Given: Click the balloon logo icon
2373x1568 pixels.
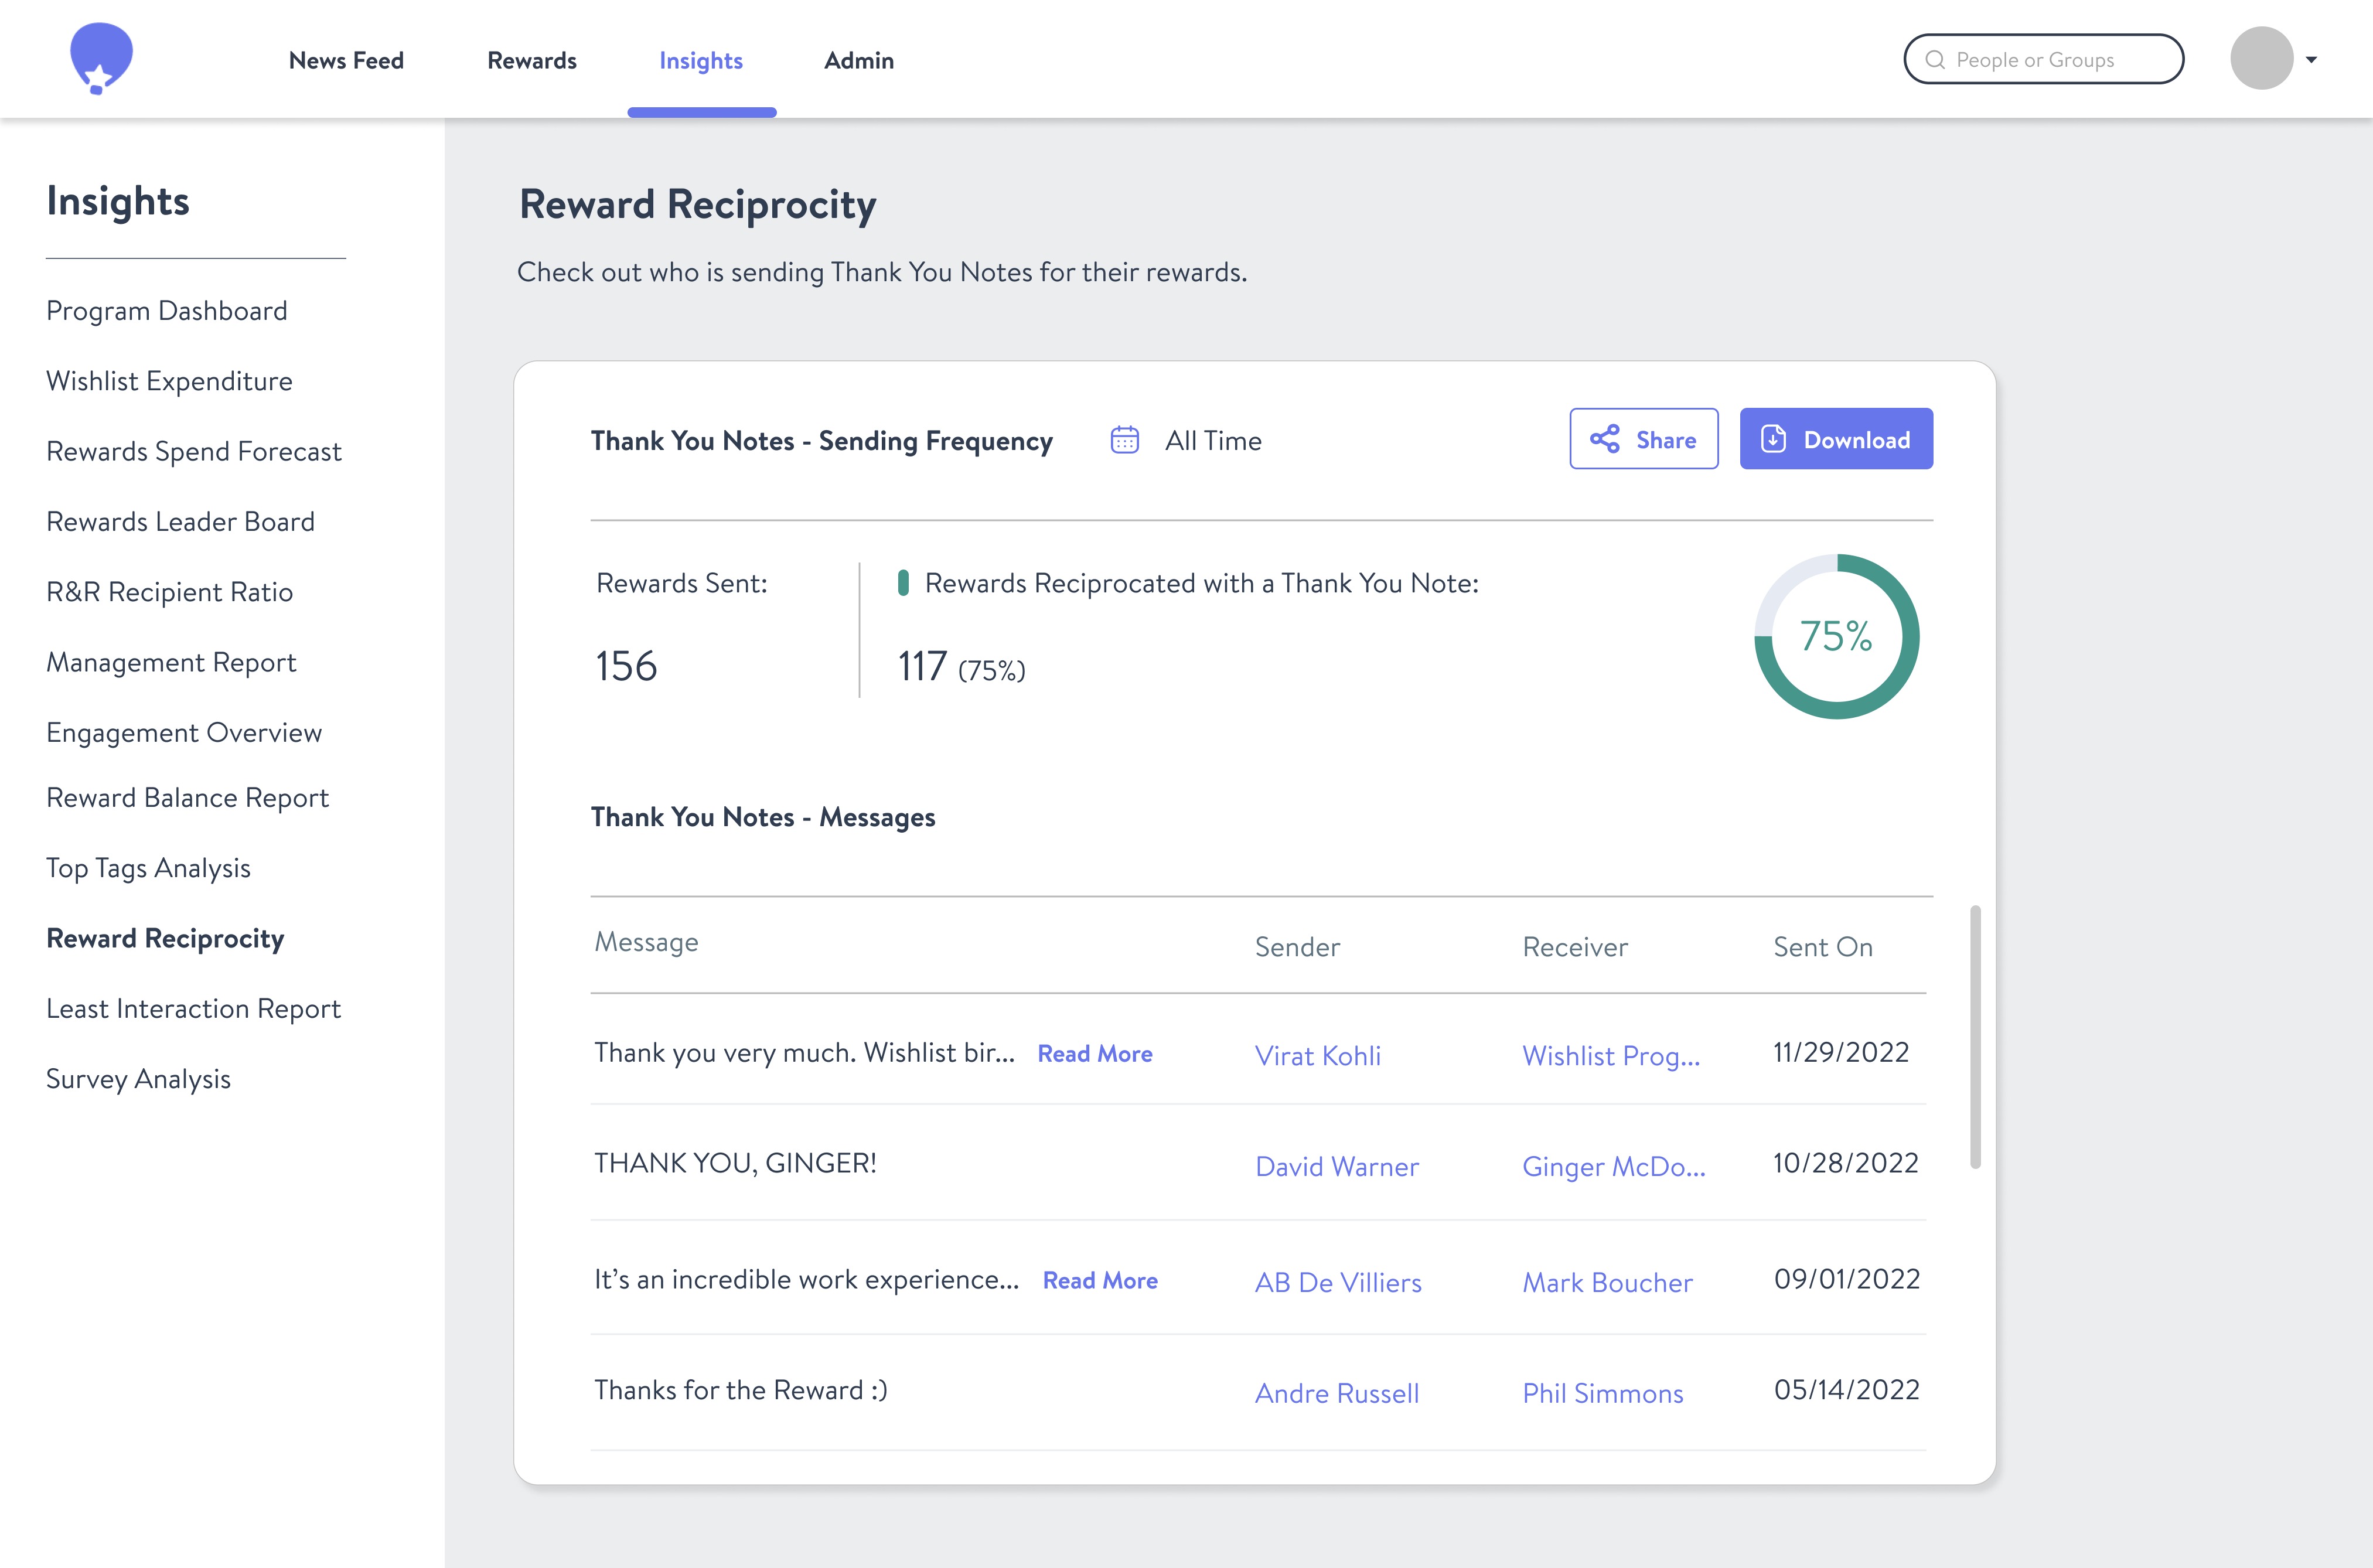Looking at the screenshot, I should tap(101, 58).
